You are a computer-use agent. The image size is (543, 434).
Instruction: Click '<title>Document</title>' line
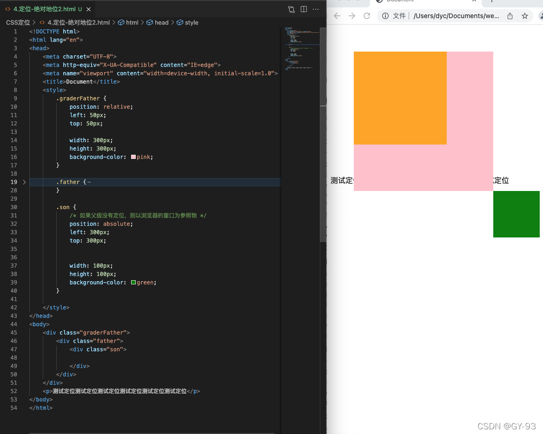pyautogui.click(x=81, y=82)
